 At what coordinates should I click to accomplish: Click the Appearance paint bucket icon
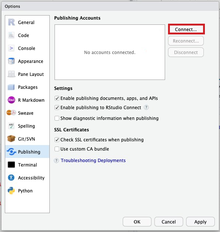tap(11, 61)
